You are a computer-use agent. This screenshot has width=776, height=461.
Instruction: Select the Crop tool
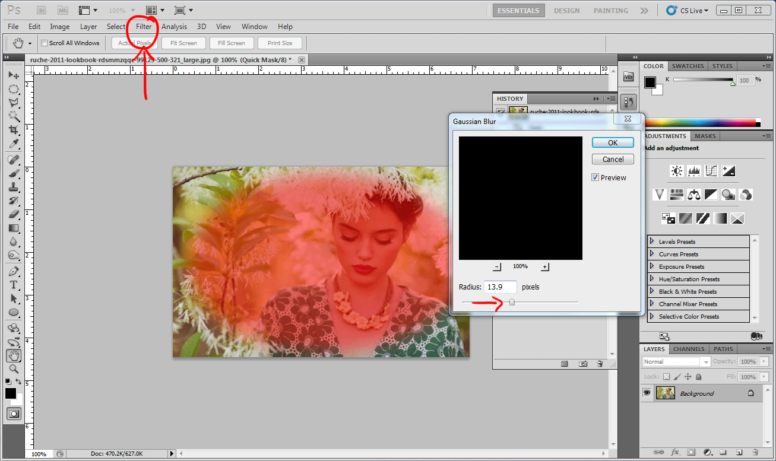coord(13,130)
